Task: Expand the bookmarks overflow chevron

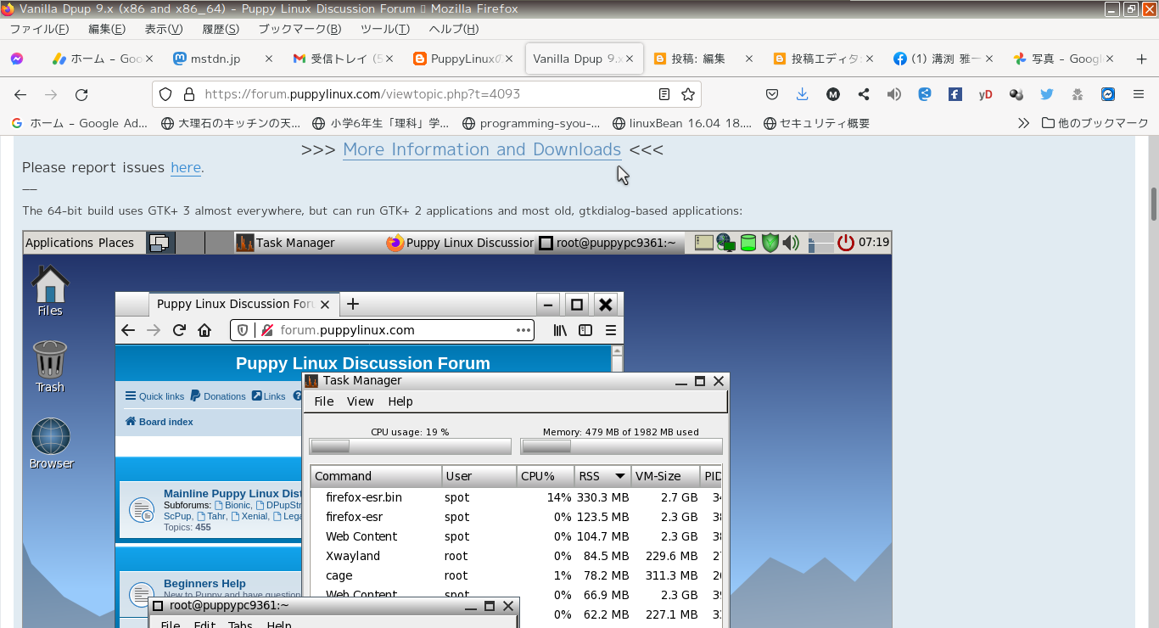Action: 1023,123
